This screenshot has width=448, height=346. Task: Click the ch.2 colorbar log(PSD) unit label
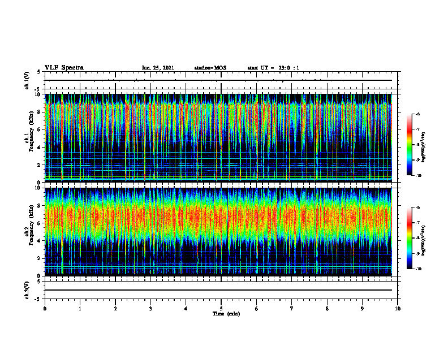pos(424,240)
